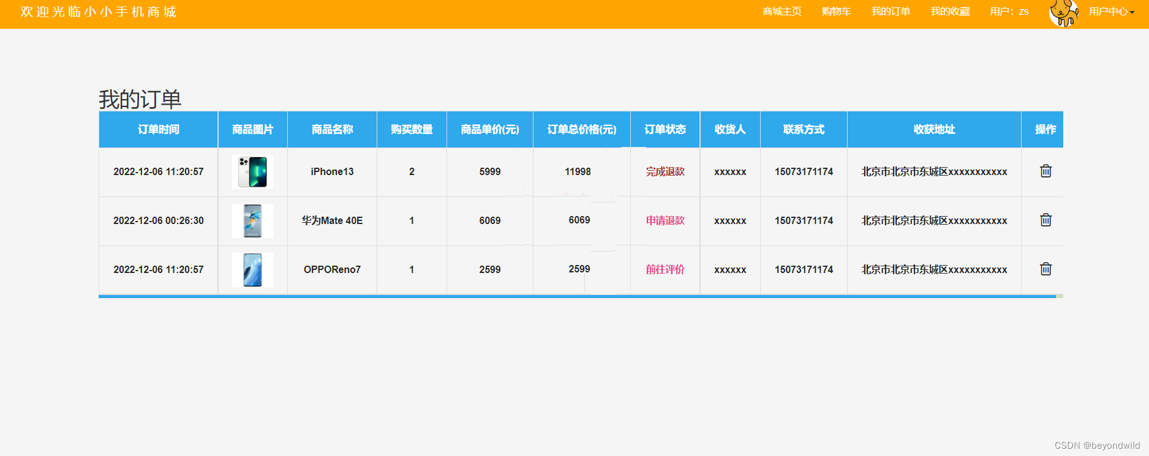Image resolution: width=1149 pixels, height=456 pixels.
Task: Open the iPhone13 product thumbnail
Action: 252,172
